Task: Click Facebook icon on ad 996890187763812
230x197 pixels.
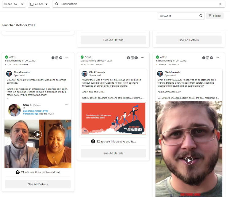Action: tap(204, 58)
